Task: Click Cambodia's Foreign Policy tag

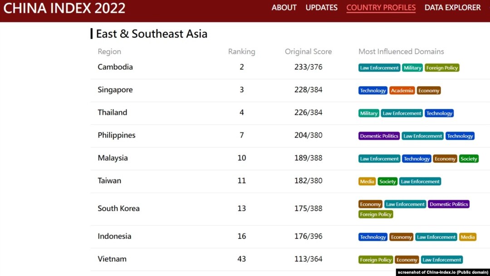Action: 442,68
